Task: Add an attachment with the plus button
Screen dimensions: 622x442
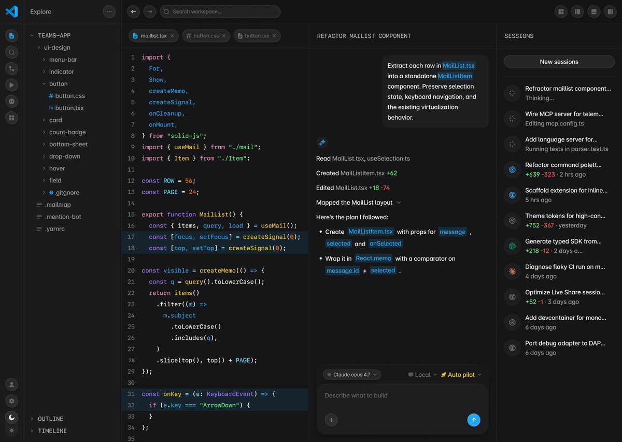Action: (331, 420)
